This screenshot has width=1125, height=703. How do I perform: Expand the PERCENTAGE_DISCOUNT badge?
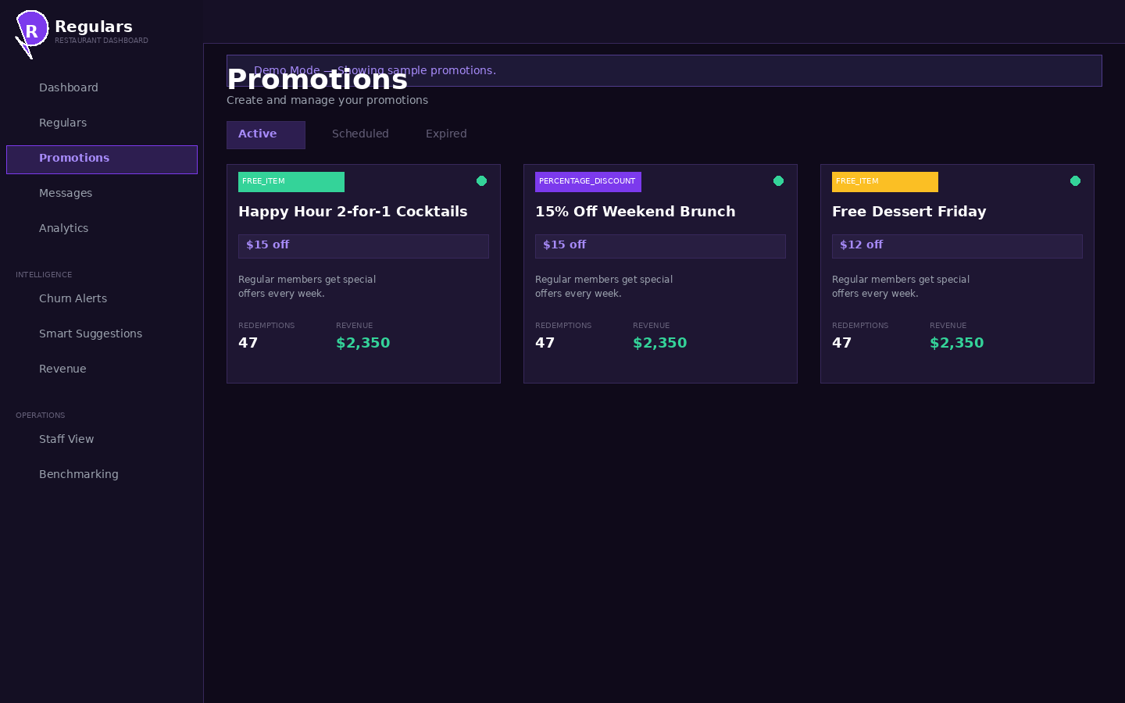[588, 182]
